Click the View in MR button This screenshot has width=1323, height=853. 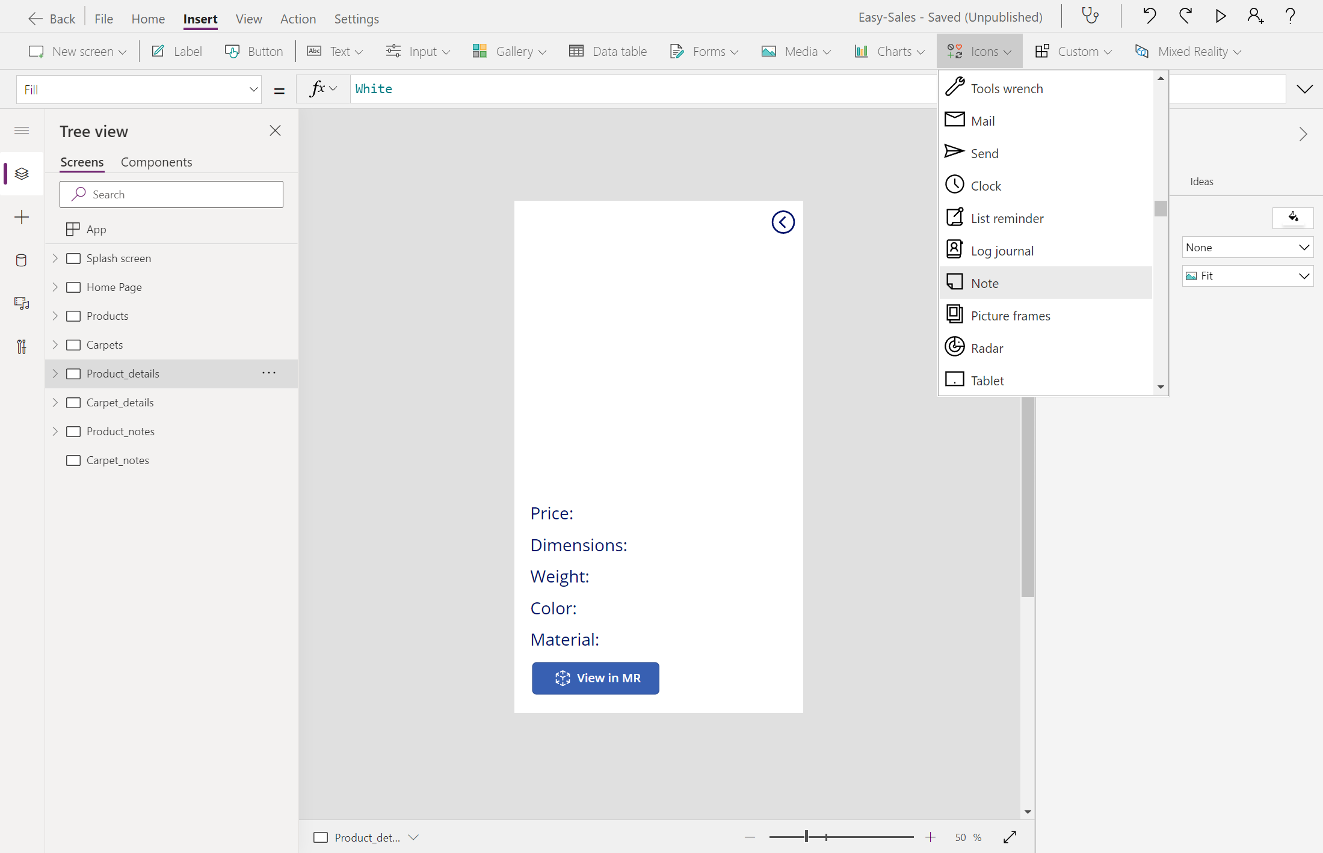[x=595, y=678]
